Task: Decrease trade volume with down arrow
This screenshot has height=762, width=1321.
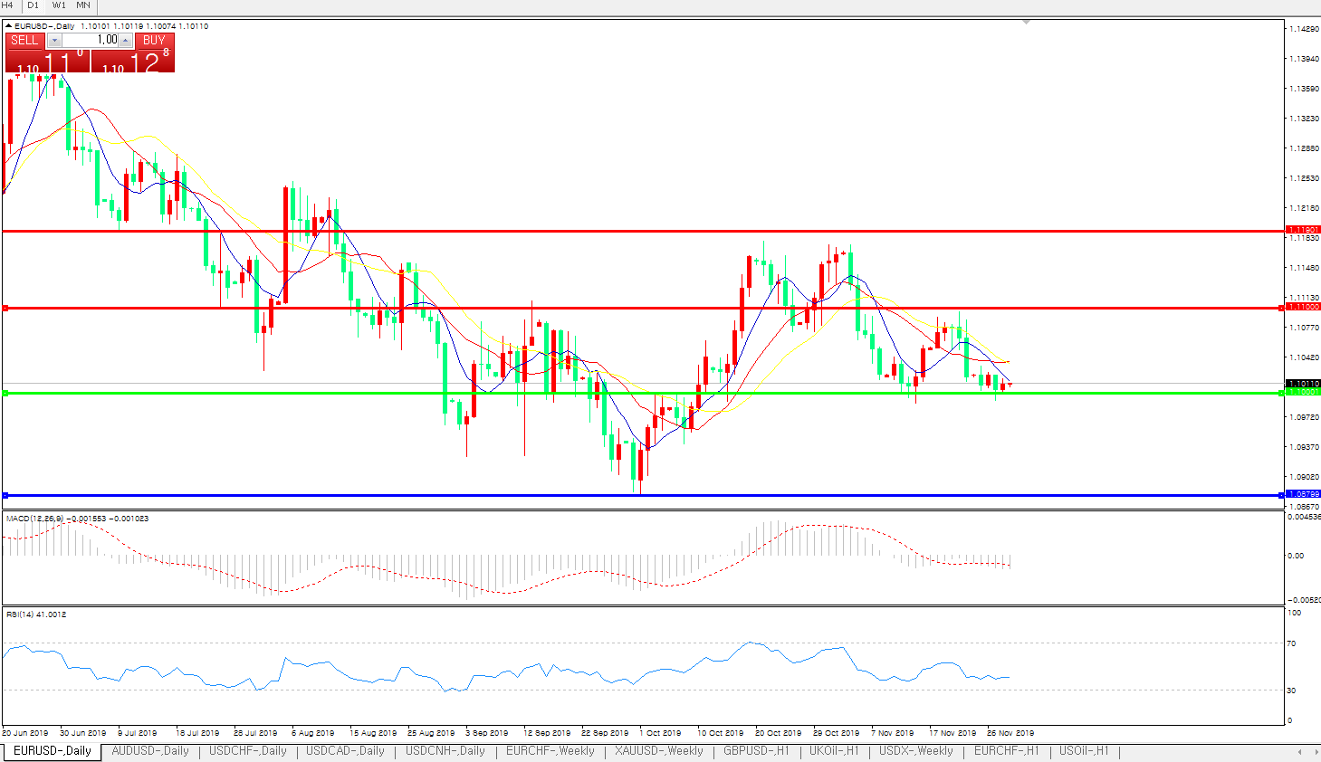Action: [54, 41]
